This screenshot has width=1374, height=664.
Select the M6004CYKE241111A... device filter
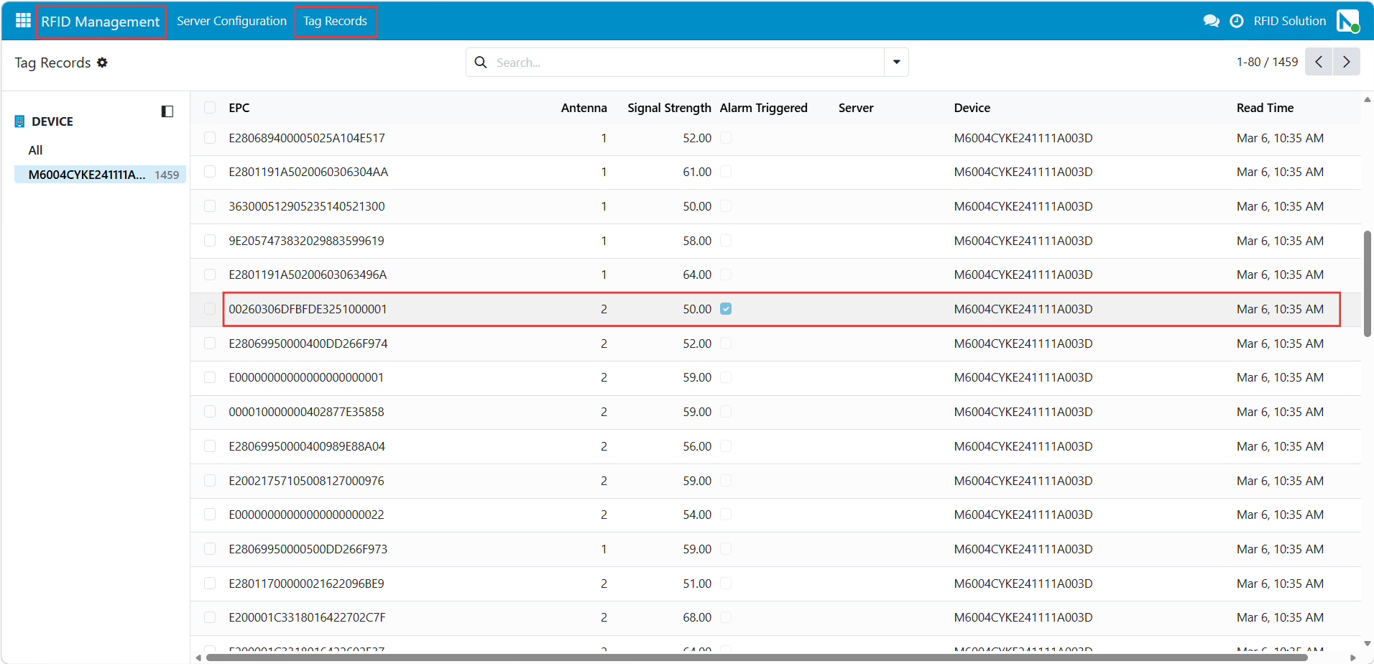pos(101,175)
